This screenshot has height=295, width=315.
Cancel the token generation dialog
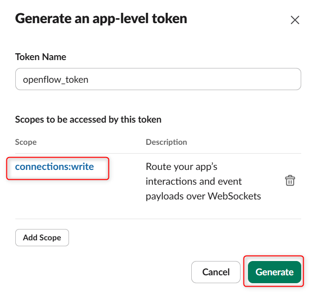tap(216, 272)
